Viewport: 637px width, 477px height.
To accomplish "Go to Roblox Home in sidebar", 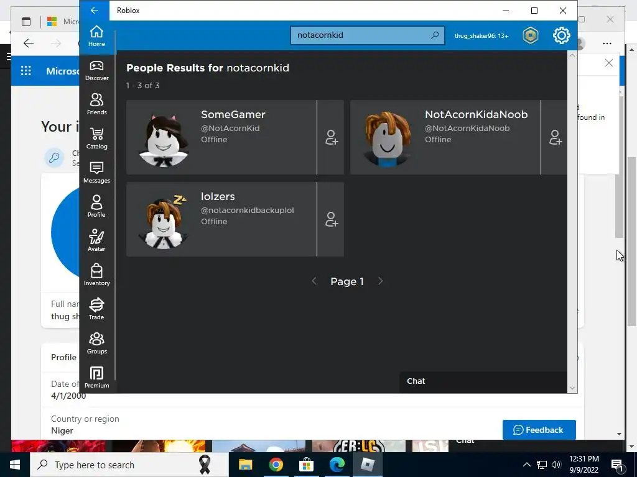I will tap(96, 36).
